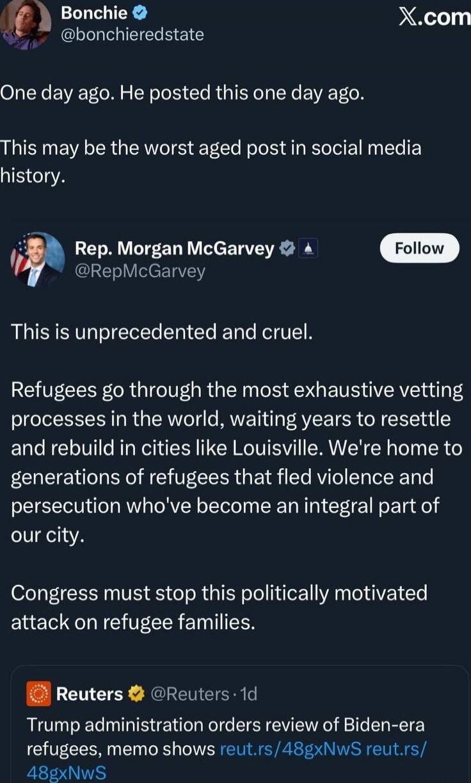Image resolution: width=471 pixels, height=783 pixels.
Task: Open the @Reuters handle
Action: [189, 693]
